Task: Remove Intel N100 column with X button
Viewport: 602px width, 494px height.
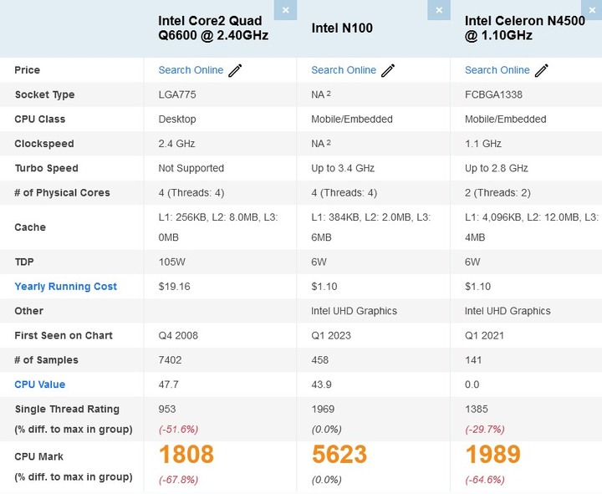Action: coord(439,10)
